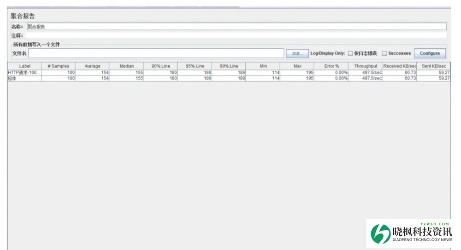Click the green 晓枫科技资讯 logo icon

click(381, 234)
